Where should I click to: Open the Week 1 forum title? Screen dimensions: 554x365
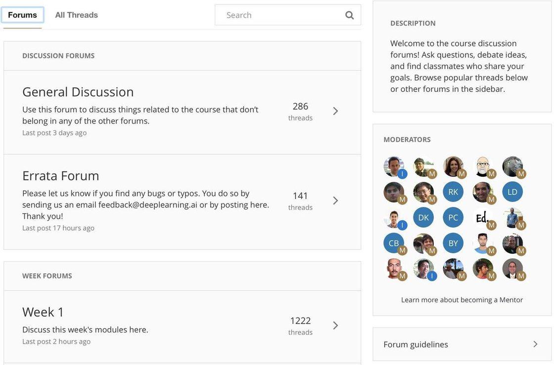pyautogui.click(x=44, y=312)
